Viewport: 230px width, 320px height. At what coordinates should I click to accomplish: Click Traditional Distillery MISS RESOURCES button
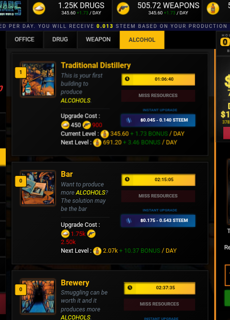(158, 96)
